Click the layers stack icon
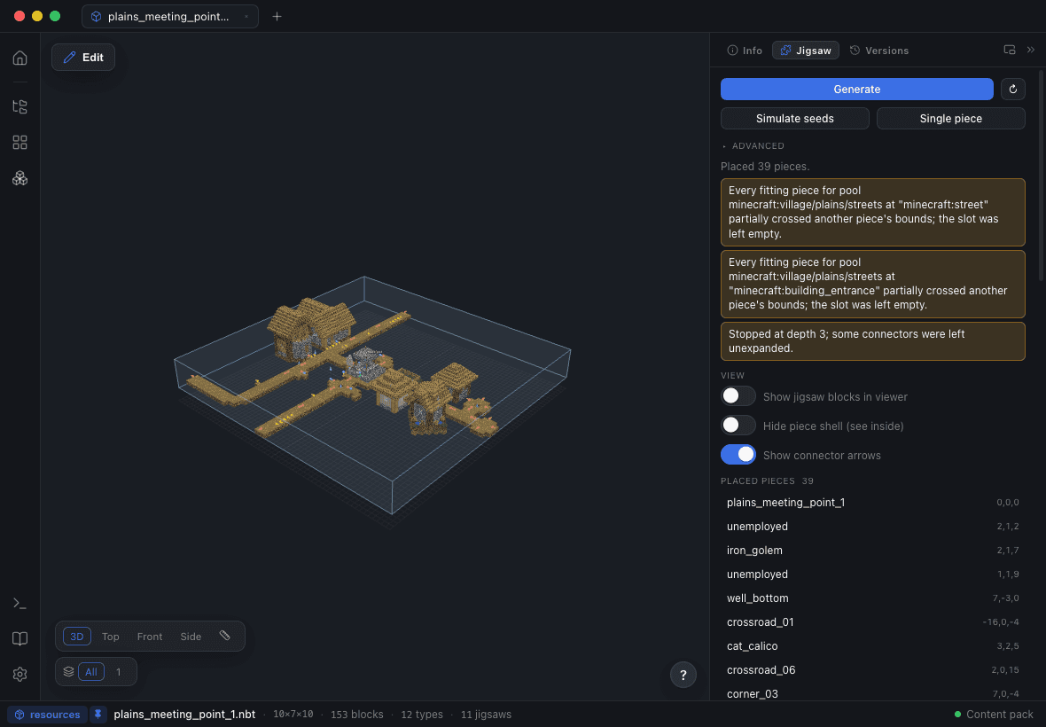This screenshot has height=727, width=1046. [69, 672]
